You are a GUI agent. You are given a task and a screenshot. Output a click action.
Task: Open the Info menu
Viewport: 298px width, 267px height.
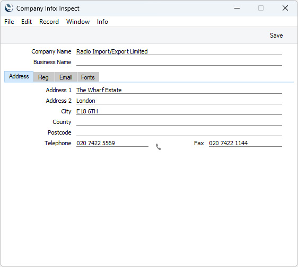click(102, 22)
